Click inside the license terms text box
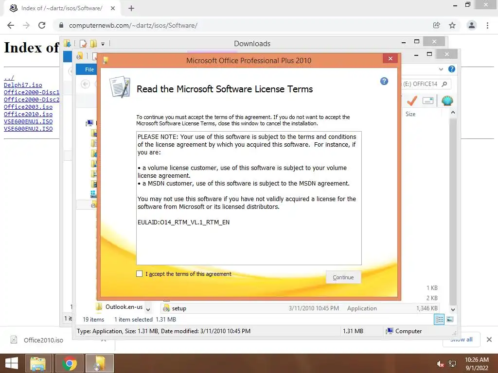Screen dimensions: 498x373 [249, 198]
